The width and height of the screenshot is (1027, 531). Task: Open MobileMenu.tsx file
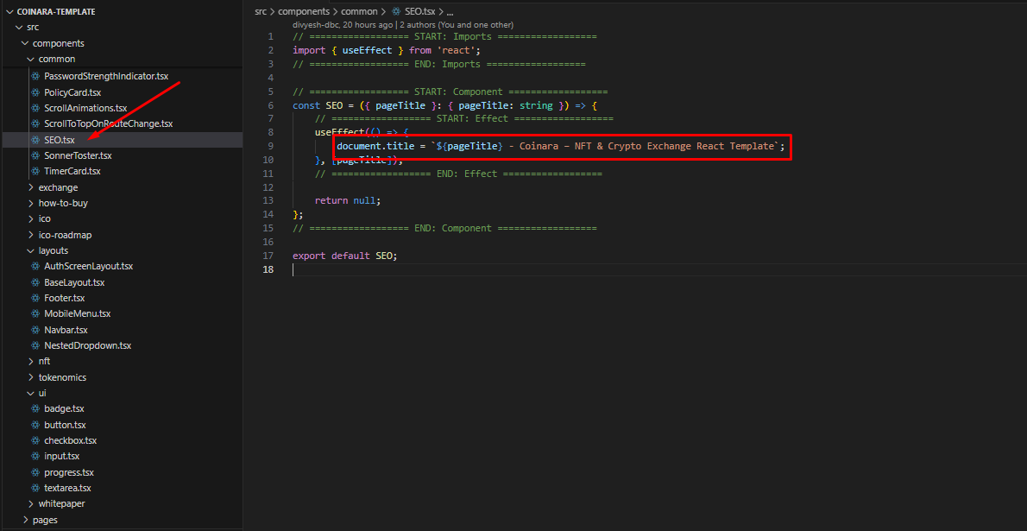(78, 314)
